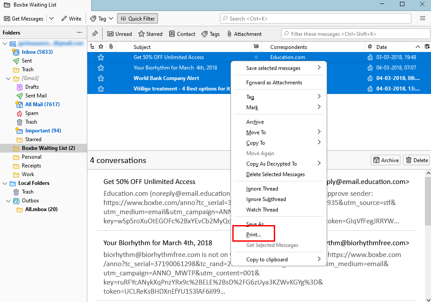Open Tag submenu in context menu

[x=279, y=97]
